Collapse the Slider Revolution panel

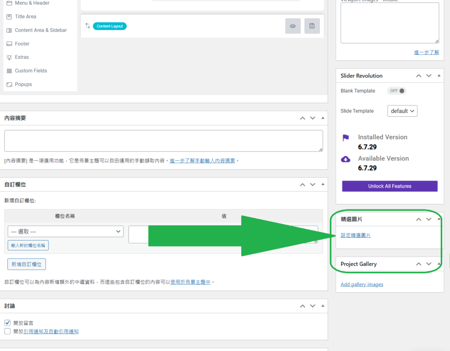439,76
